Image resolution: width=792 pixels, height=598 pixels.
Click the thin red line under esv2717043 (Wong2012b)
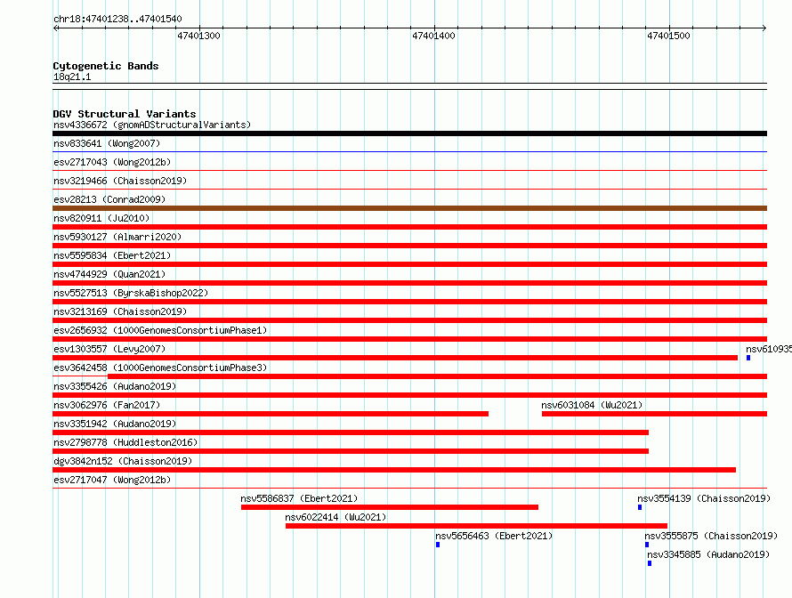409,170
